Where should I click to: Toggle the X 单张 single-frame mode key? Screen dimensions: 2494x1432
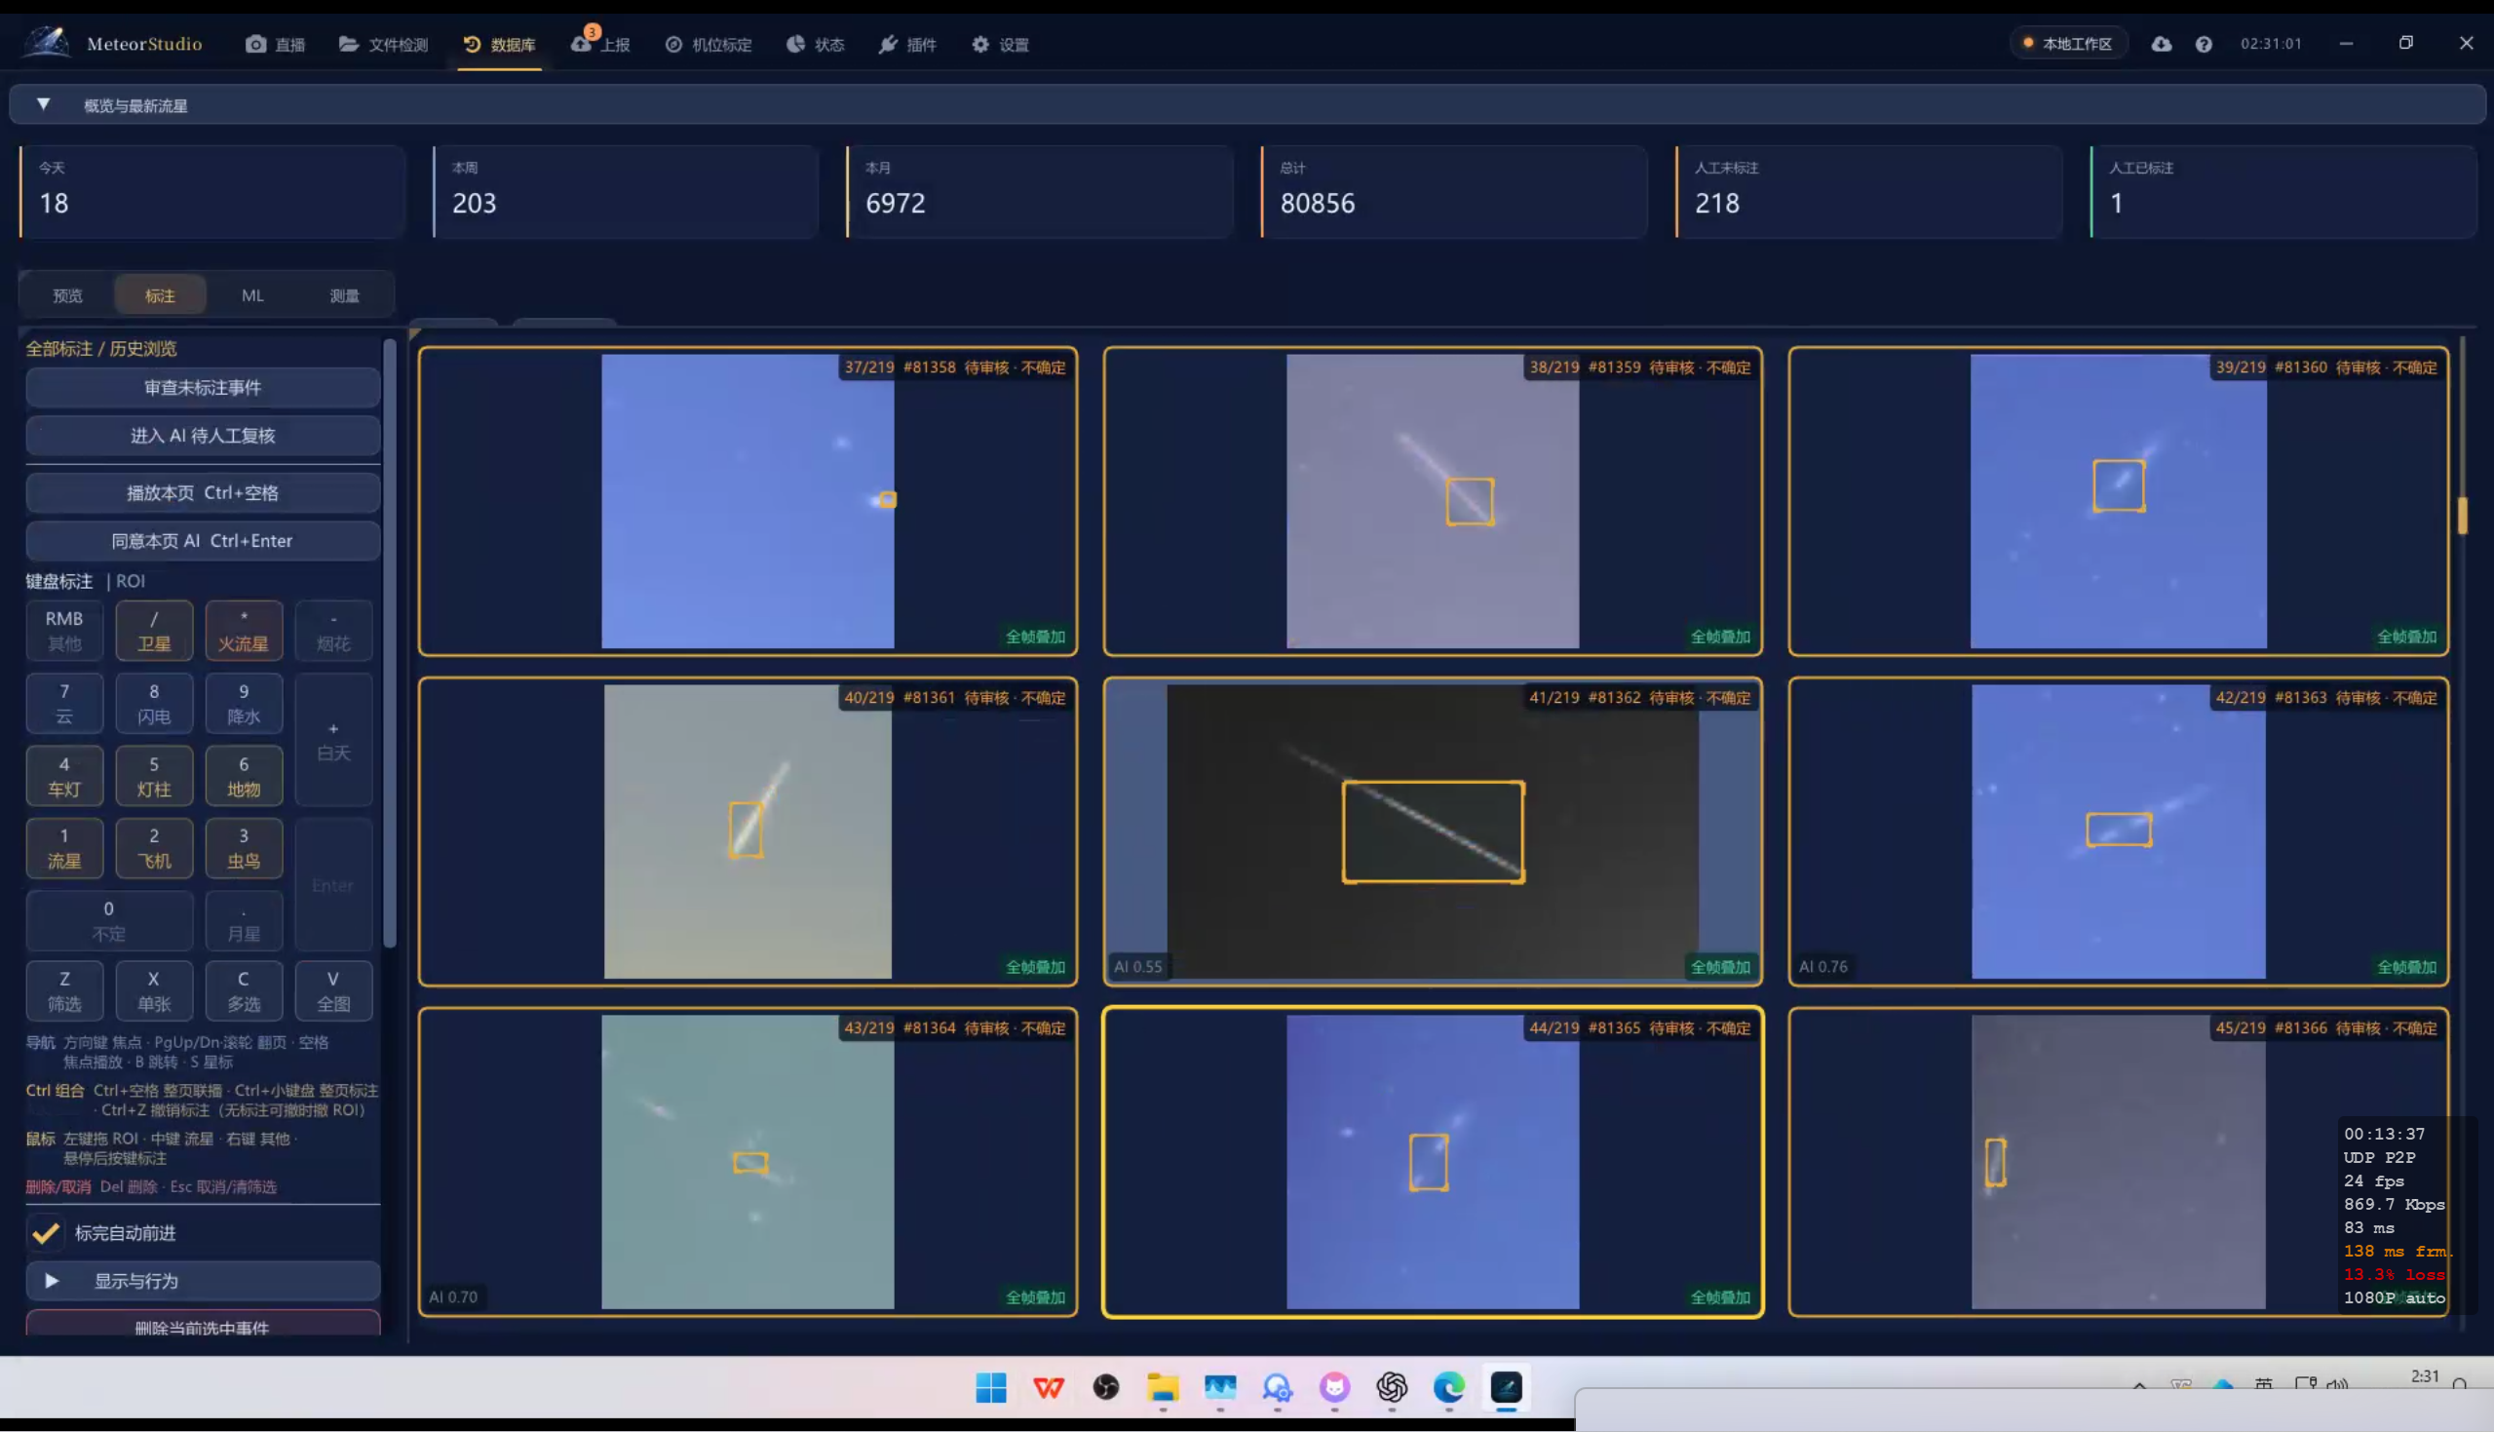point(153,990)
